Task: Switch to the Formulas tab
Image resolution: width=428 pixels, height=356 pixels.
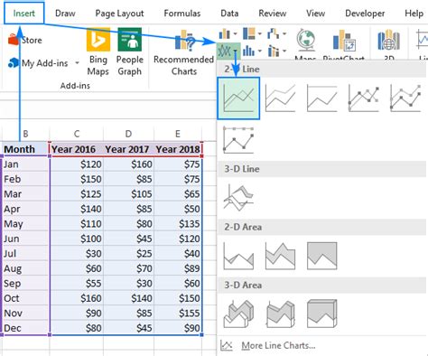Action: pyautogui.click(x=182, y=14)
